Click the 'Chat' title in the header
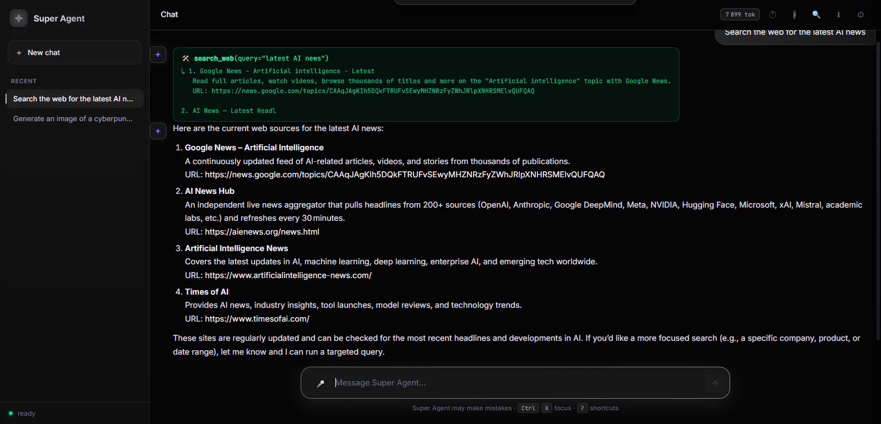 [169, 14]
